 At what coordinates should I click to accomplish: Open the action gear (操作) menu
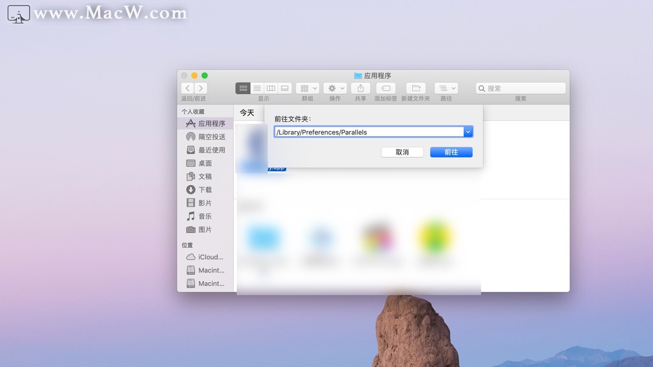coord(335,88)
